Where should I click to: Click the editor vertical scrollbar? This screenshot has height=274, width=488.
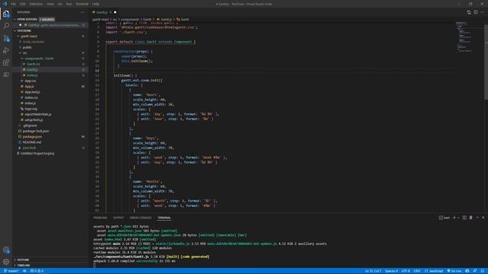tap(486, 62)
